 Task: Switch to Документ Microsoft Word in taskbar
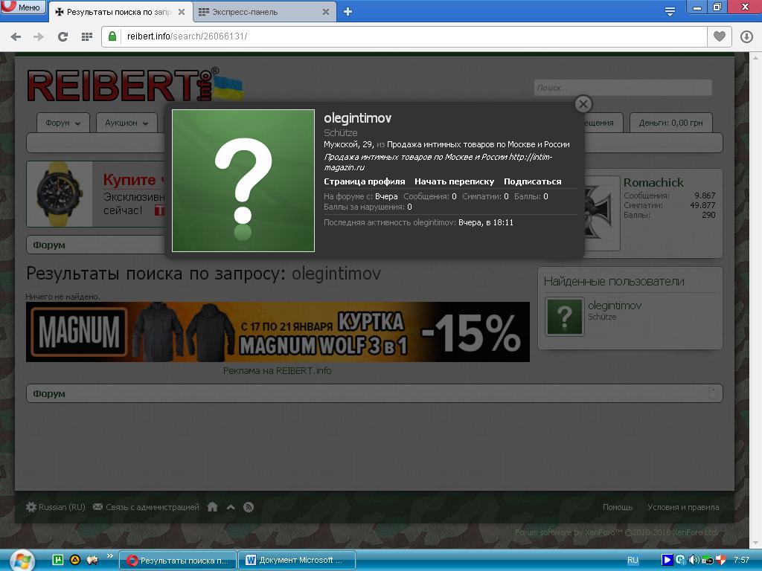297,561
